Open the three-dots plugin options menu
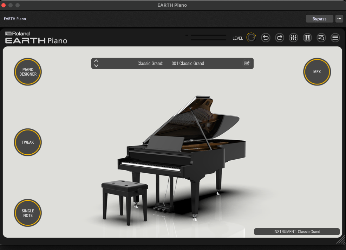 pos(339,19)
